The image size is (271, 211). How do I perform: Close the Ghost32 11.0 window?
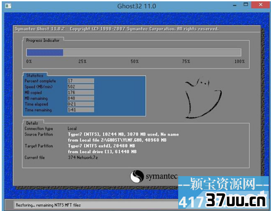(261, 5)
